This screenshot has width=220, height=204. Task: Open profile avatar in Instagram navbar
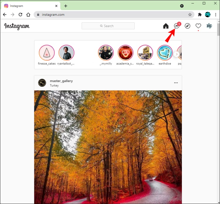tap(209, 26)
